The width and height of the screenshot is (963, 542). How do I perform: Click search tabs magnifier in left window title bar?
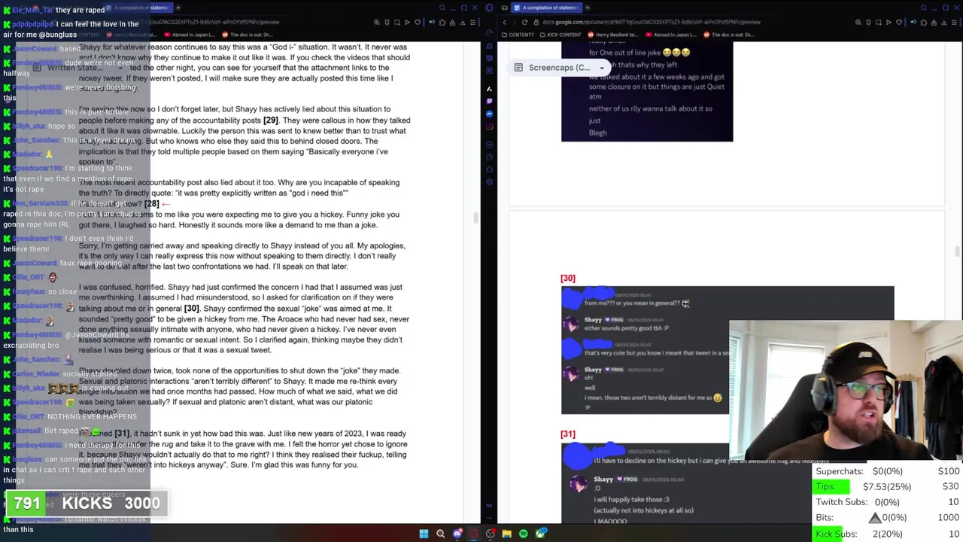pyautogui.click(x=442, y=8)
